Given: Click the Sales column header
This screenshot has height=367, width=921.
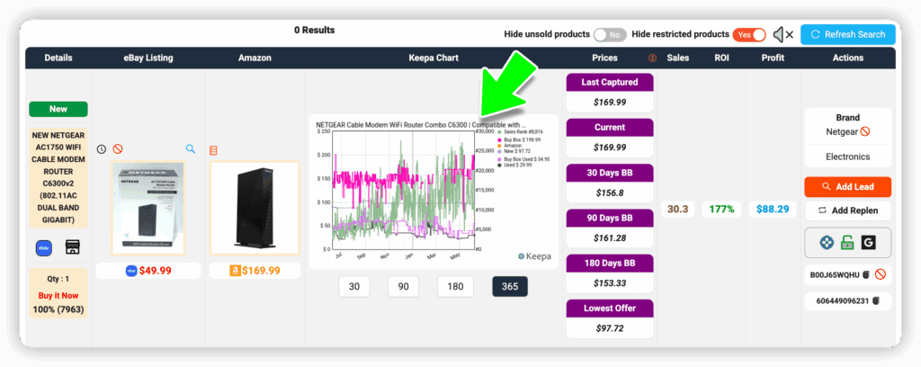Looking at the screenshot, I should point(678,58).
